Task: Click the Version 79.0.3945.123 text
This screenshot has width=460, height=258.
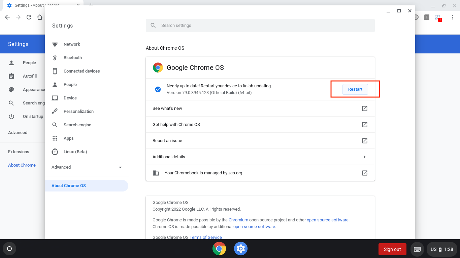Action: pos(209,93)
